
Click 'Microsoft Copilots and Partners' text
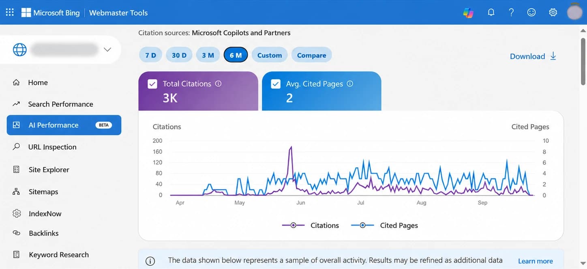pyautogui.click(x=241, y=33)
